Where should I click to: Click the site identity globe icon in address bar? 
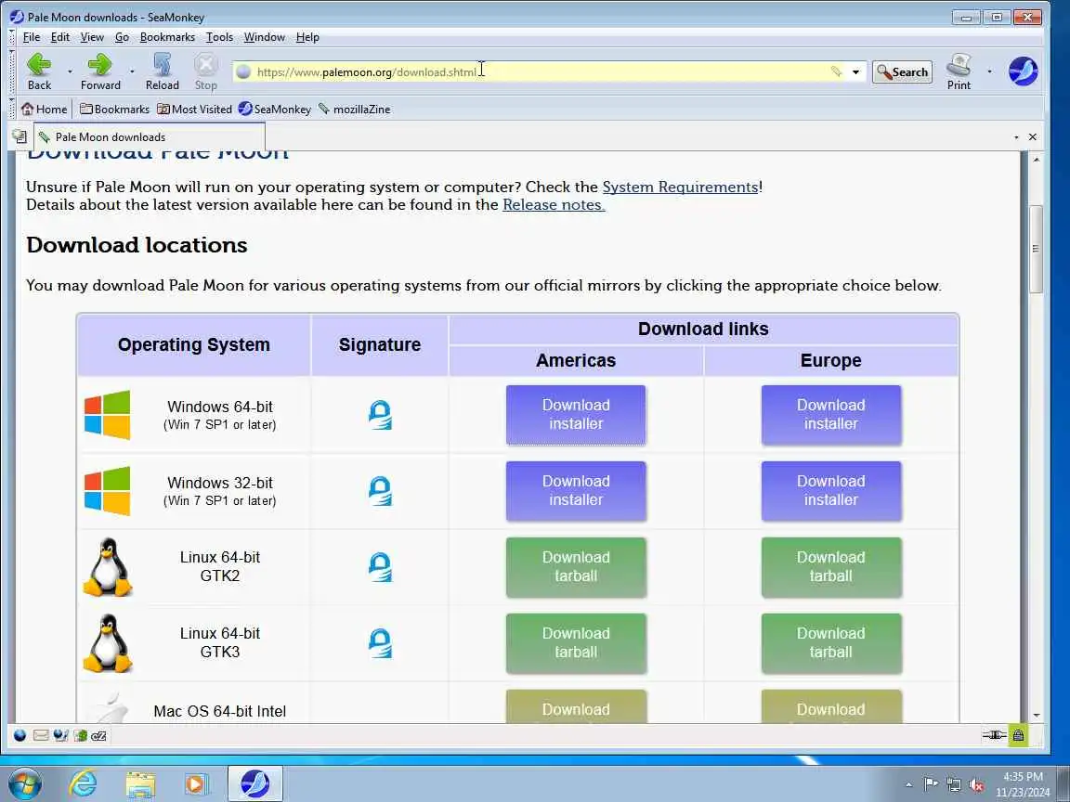click(243, 71)
